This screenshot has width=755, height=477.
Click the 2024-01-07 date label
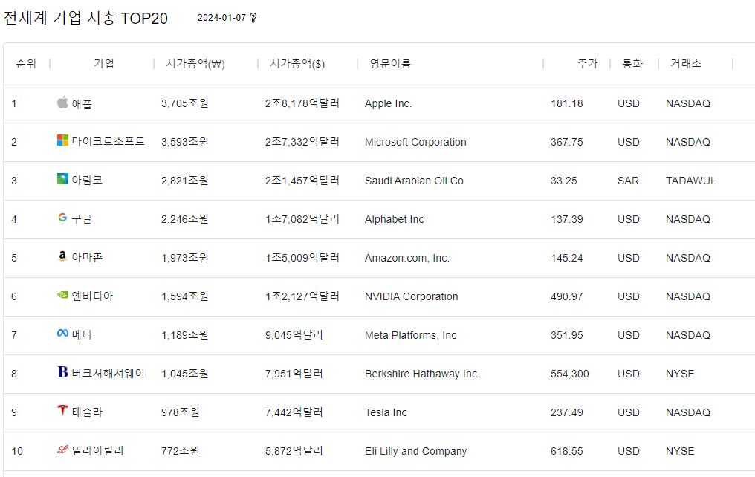(222, 18)
